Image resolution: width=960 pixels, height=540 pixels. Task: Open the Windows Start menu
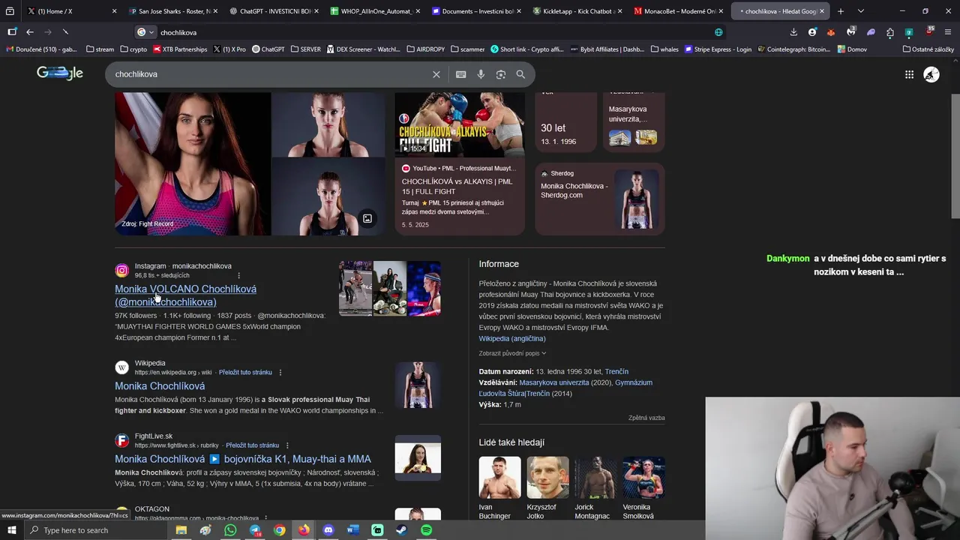coord(12,530)
